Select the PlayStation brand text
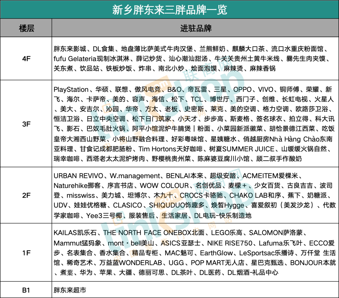Image resolution: width=339 pixels, height=298 pixels. click(x=71, y=90)
